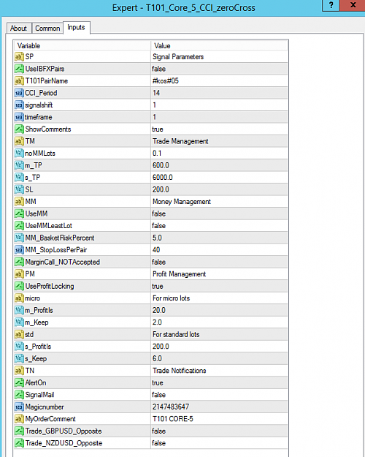Click the string icon beside T101PairName
The image size is (365, 457).
[19, 80]
